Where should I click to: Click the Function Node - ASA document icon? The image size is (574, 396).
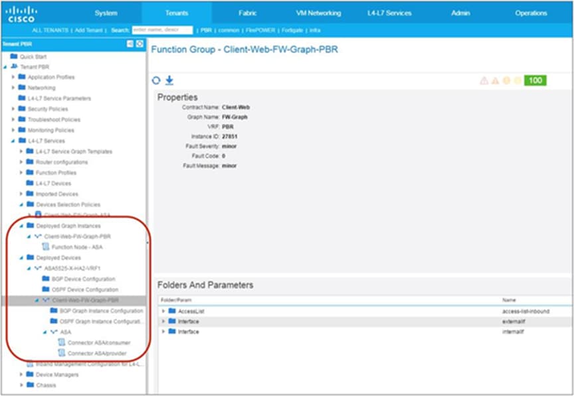point(46,247)
